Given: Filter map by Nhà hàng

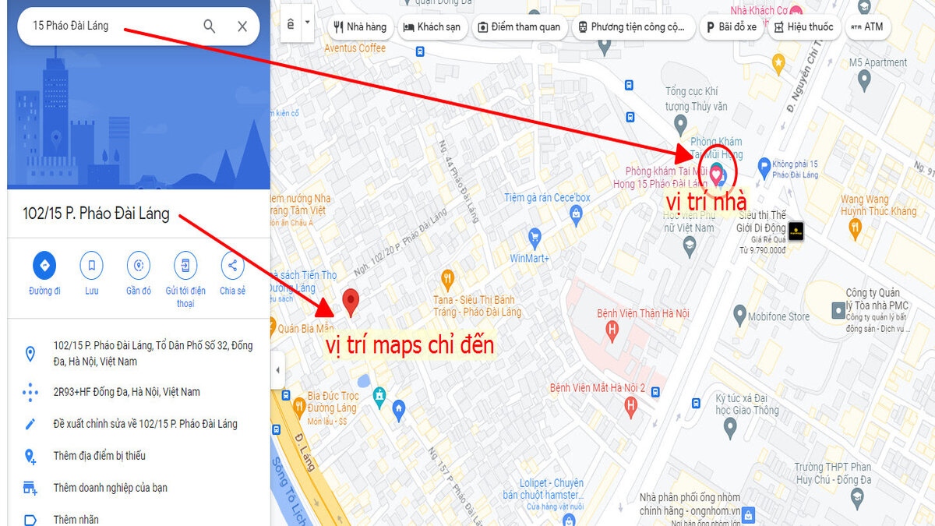Looking at the screenshot, I should coord(360,26).
